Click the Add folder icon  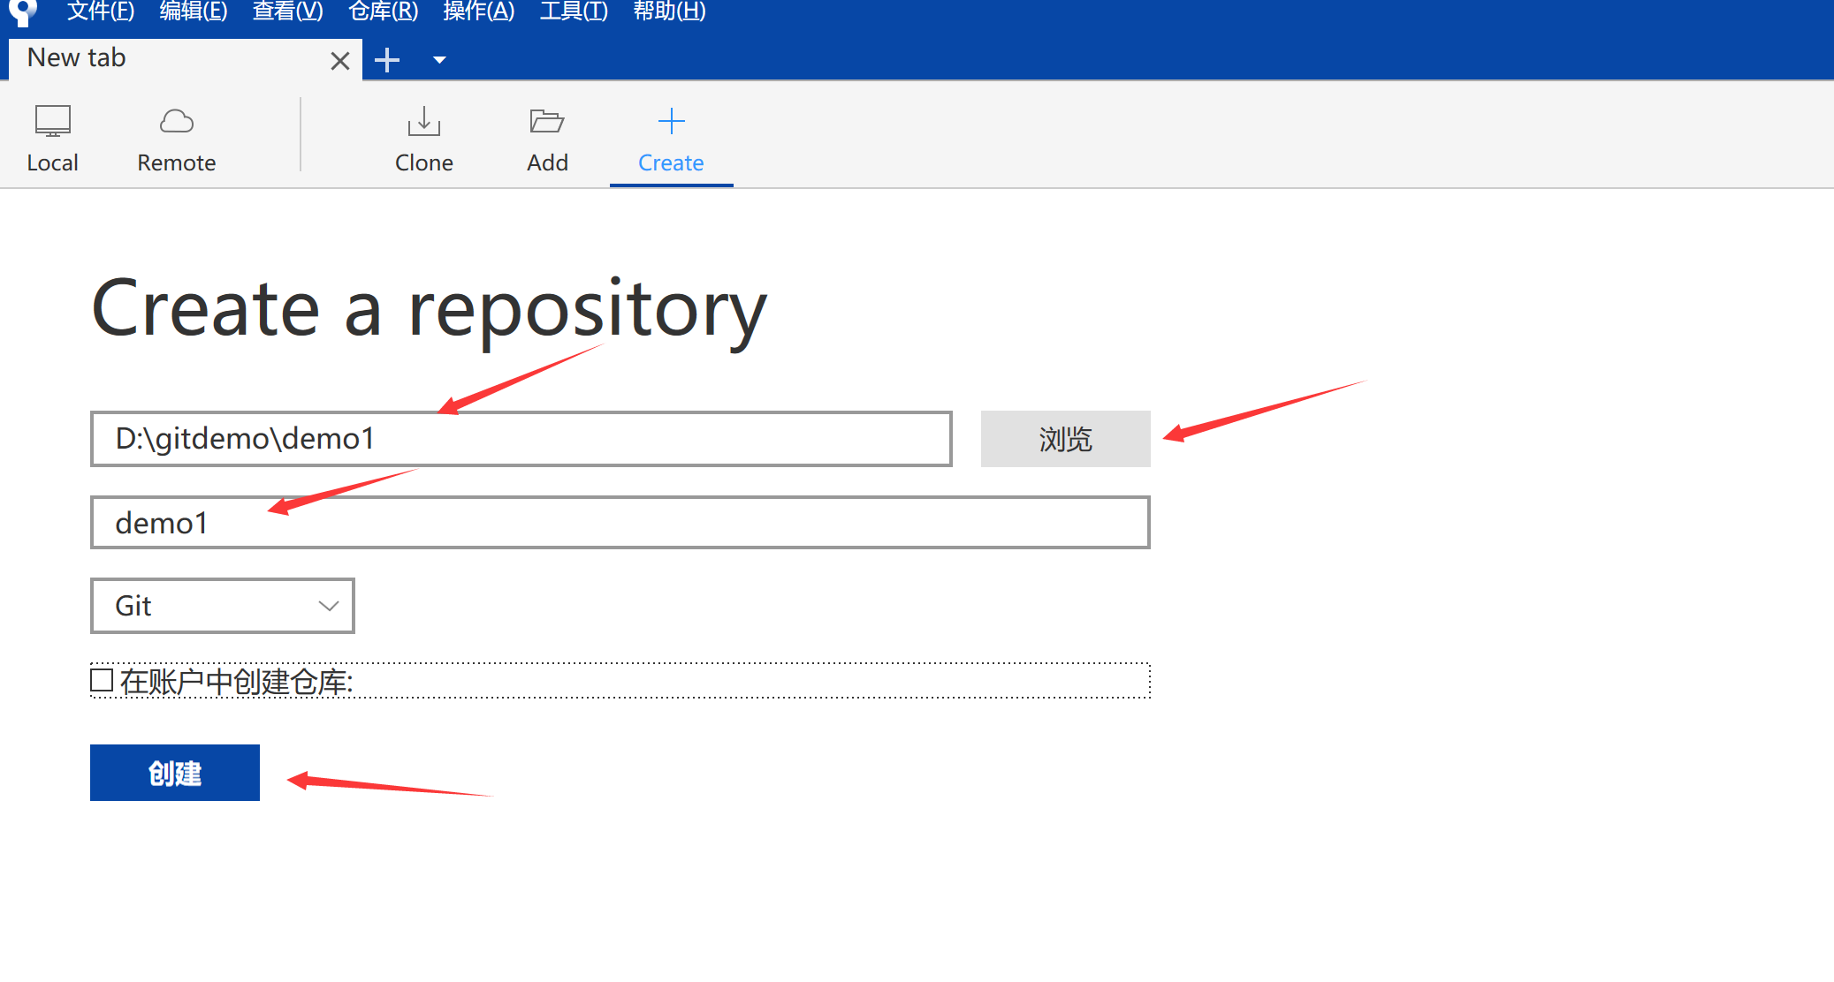[547, 122]
